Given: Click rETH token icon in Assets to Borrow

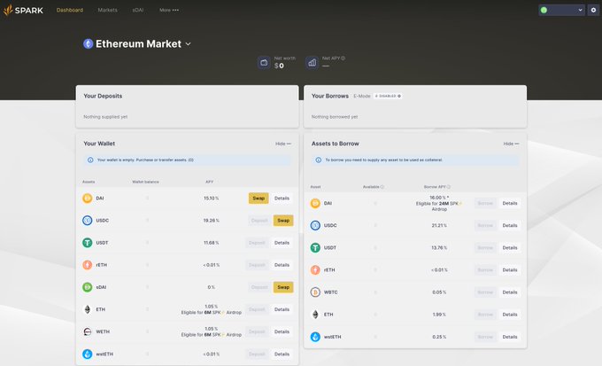Looking at the screenshot, I should click(315, 270).
